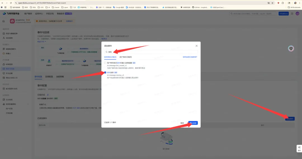Switch to 用户身份订阅(0) tab
This screenshot has width=302, height=159.
click(126, 57)
